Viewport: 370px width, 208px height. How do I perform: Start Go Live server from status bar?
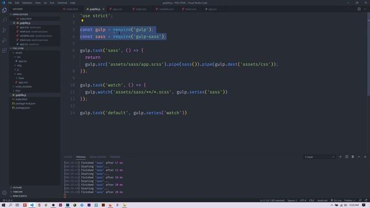click(336, 200)
